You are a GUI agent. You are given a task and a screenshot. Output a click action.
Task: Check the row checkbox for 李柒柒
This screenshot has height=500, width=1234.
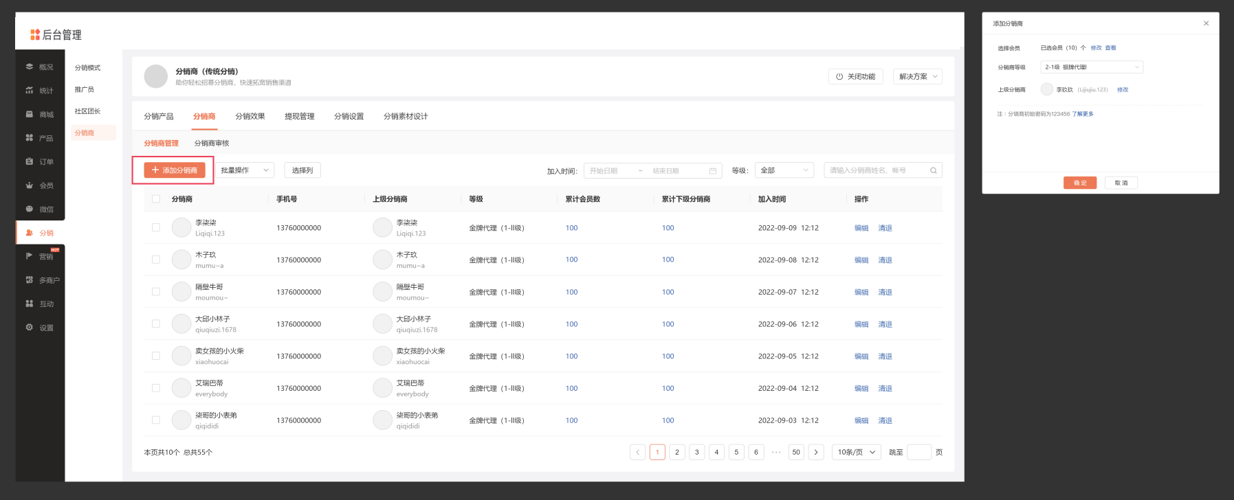[156, 227]
